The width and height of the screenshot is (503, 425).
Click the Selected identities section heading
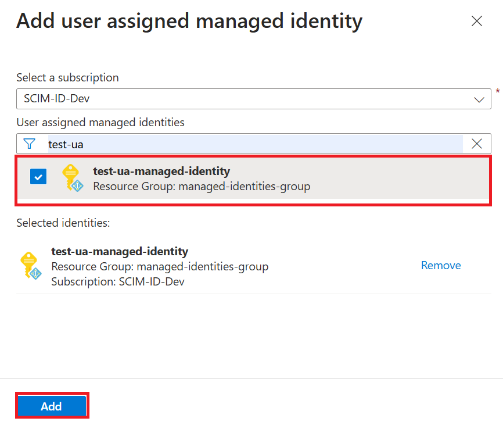point(63,223)
